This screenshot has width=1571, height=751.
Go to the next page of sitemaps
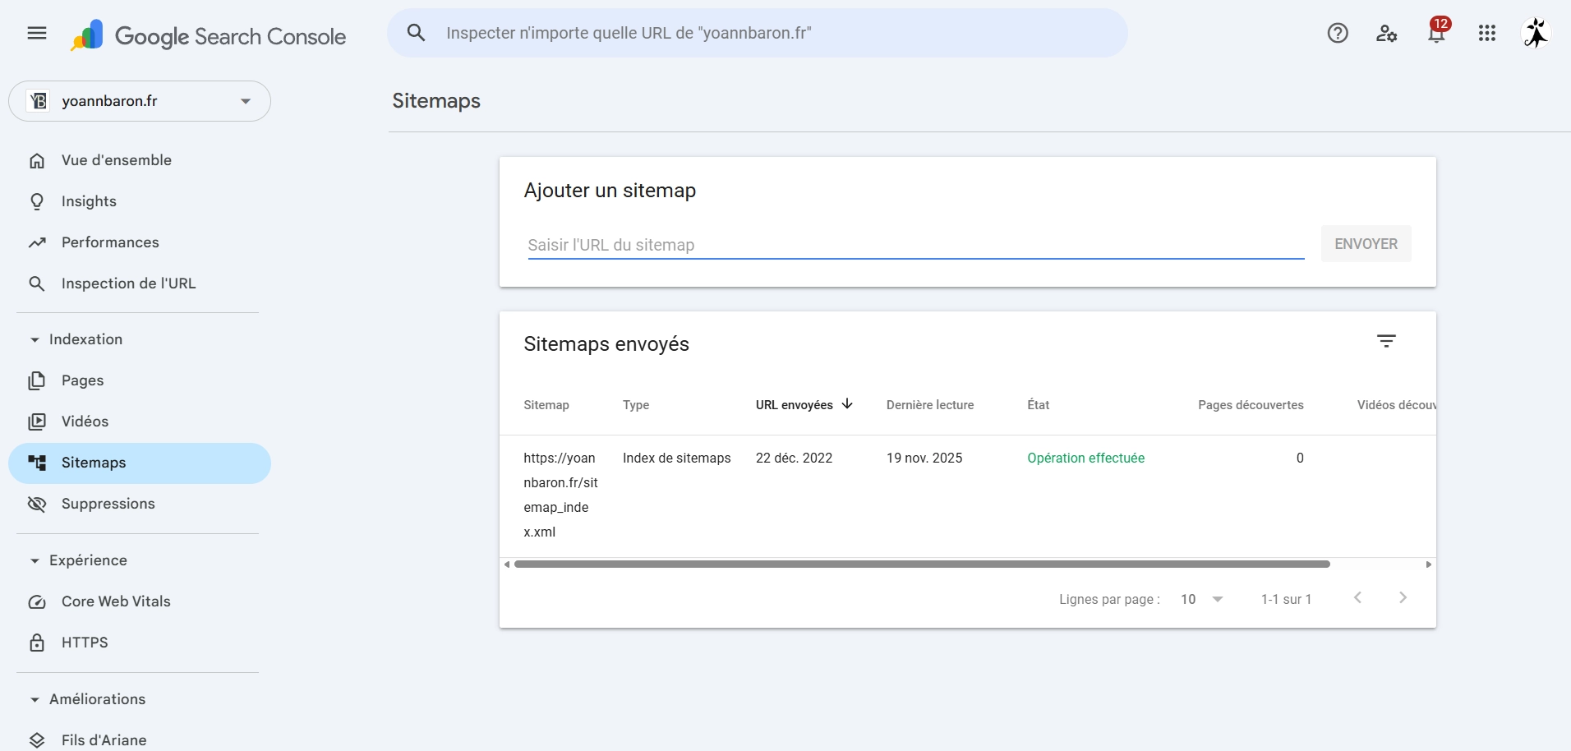click(x=1403, y=598)
